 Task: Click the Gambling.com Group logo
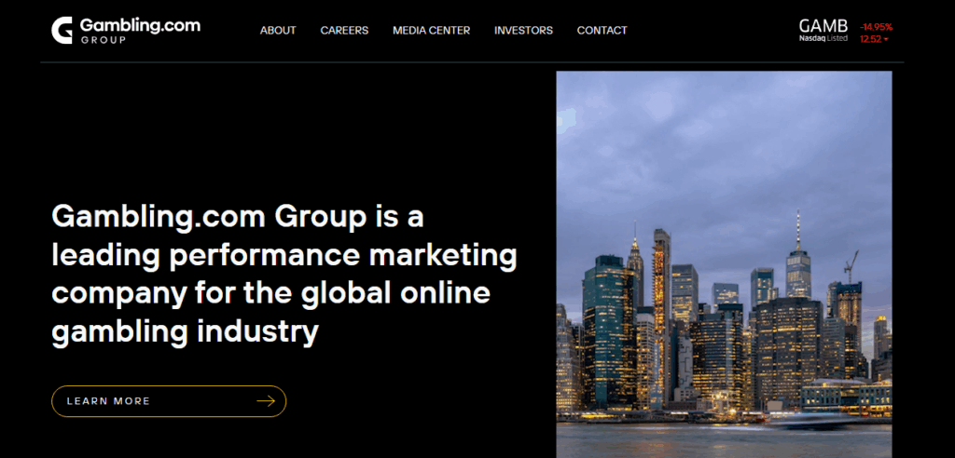(x=126, y=31)
